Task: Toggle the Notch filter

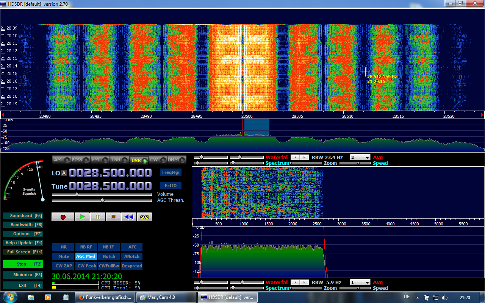Action: (x=109, y=256)
